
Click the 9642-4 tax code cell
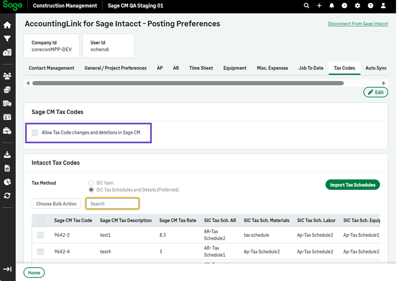pos(62,252)
